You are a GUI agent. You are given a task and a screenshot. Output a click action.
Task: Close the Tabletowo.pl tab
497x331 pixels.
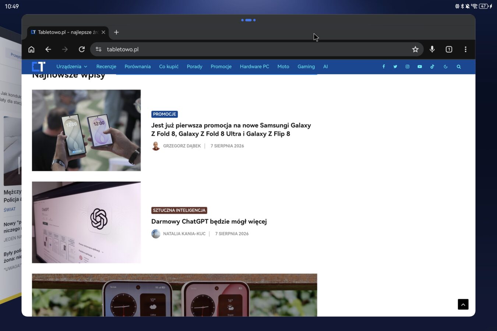click(103, 32)
